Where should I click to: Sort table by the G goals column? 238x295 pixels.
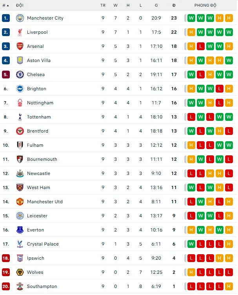(x=156, y=5)
